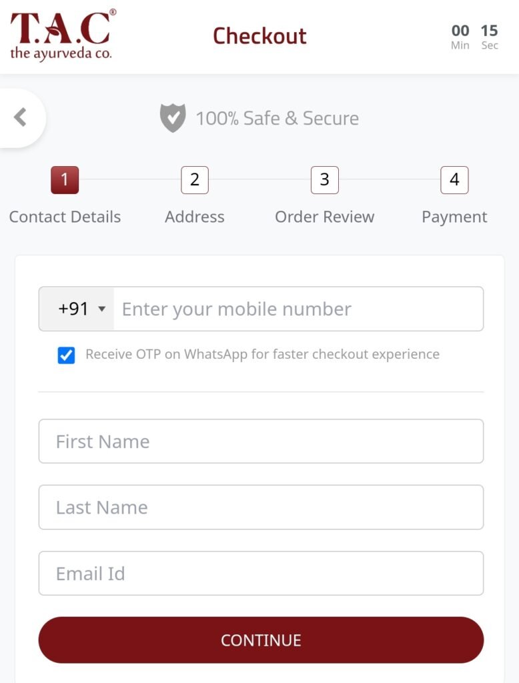The image size is (519, 683).
Task: Open the +91 country code dropdown
Action: point(77,309)
